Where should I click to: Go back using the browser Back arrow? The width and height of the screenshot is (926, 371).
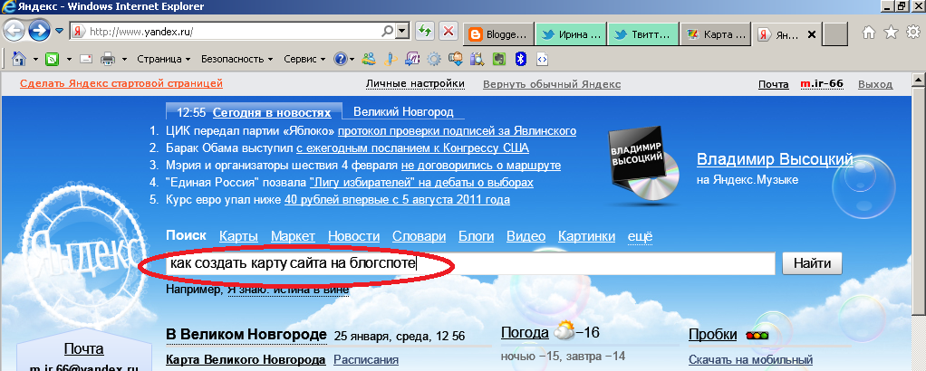tap(14, 31)
